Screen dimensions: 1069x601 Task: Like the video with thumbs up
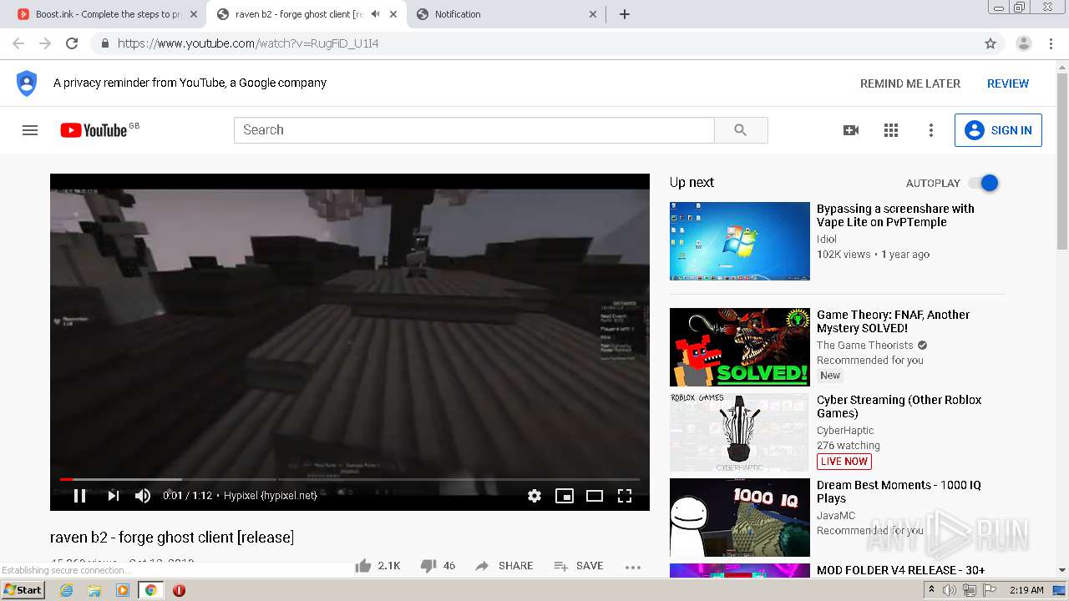pyautogui.click(x=377, y=565)
